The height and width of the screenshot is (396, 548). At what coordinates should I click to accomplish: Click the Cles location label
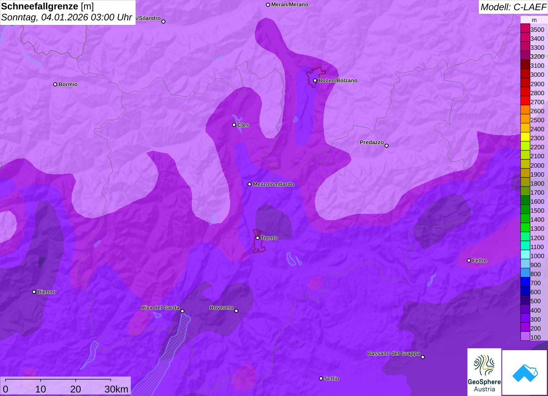coord(243,125)
